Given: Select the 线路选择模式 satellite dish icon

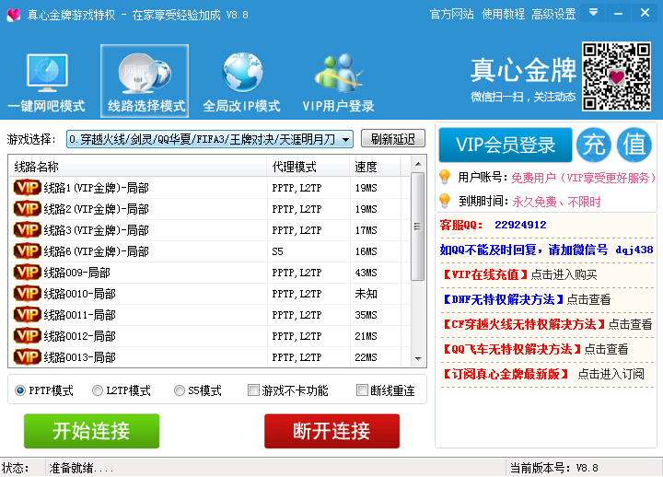Looking at the screenshot, I should pos(145,74).
